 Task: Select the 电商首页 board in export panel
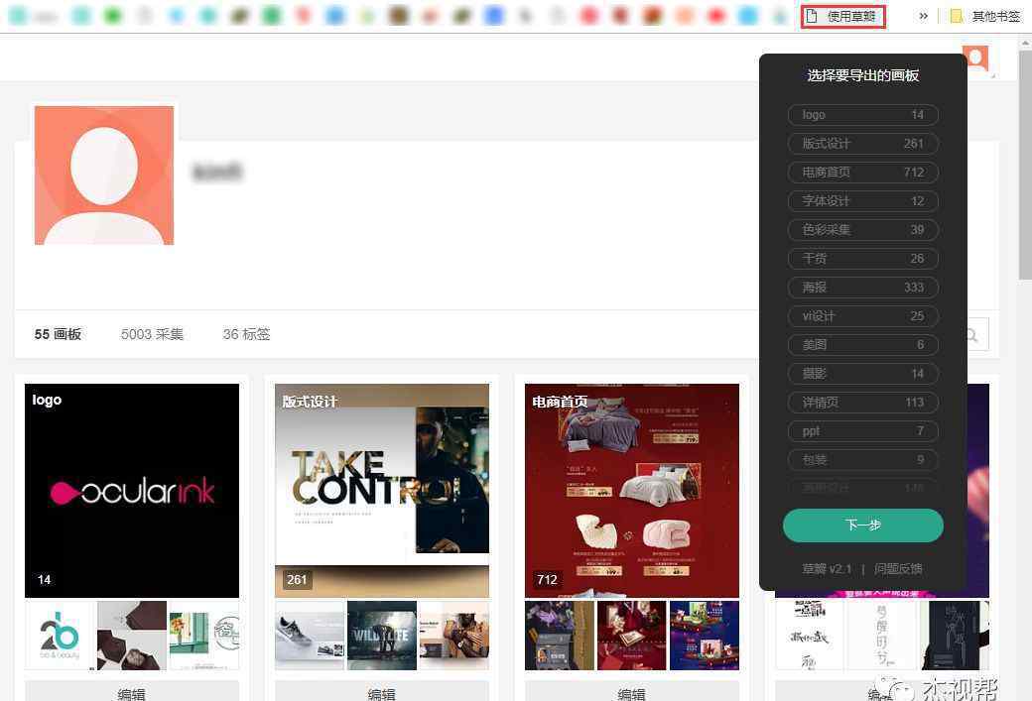pyautogui.click(x=862, y=173)
